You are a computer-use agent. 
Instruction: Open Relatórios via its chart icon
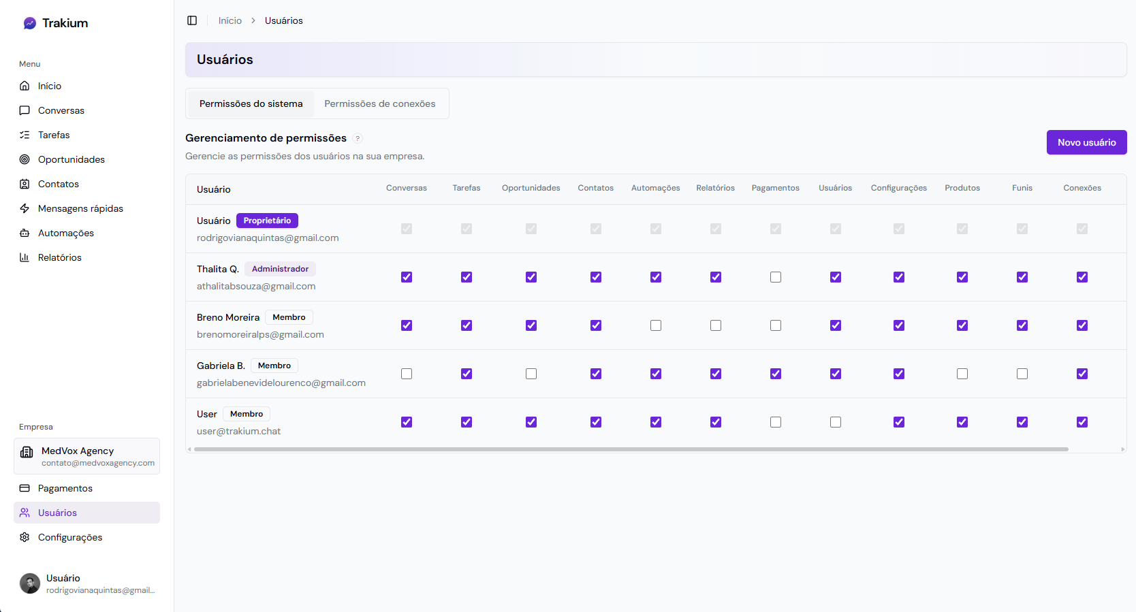[25, 257]
